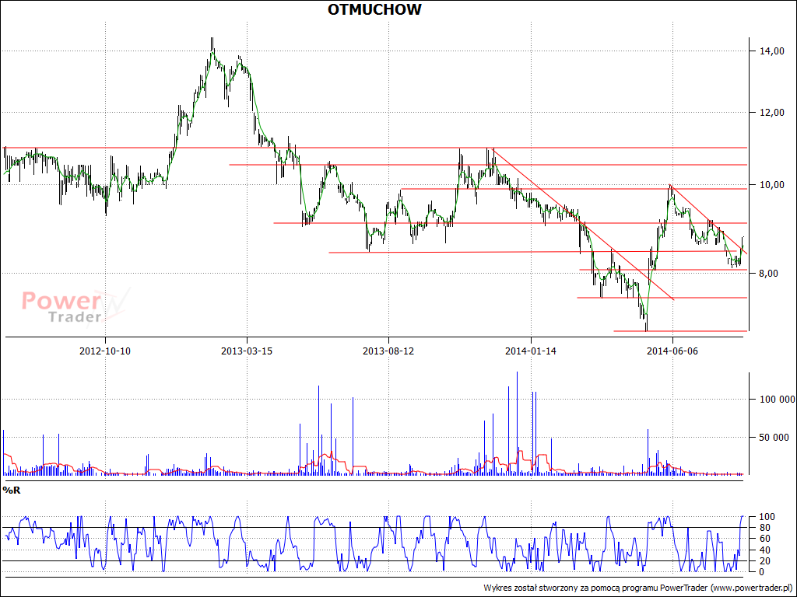Select the 2012-10-10 date label
Screen dimensions: 797x597
click(105, 351)
